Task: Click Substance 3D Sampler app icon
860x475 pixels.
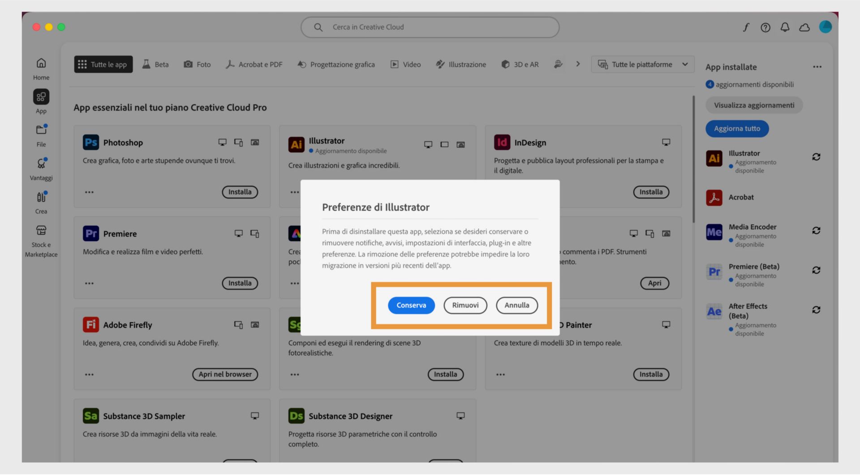Action: [91, 416]
